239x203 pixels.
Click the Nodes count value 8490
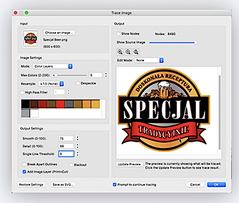(172, 34)
